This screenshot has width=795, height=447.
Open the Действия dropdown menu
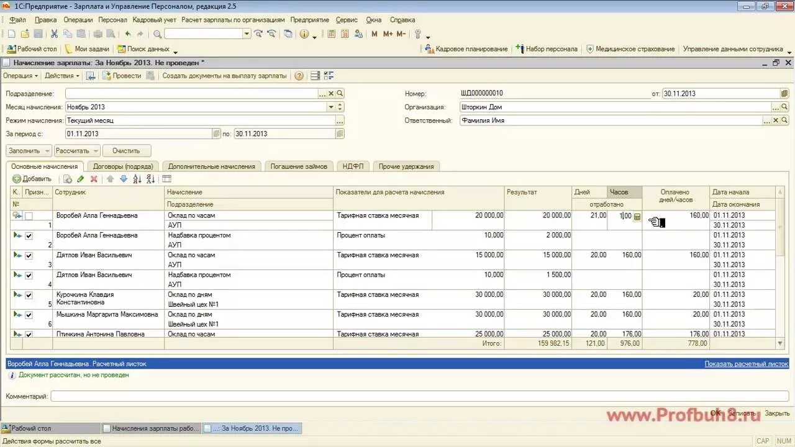62,76
